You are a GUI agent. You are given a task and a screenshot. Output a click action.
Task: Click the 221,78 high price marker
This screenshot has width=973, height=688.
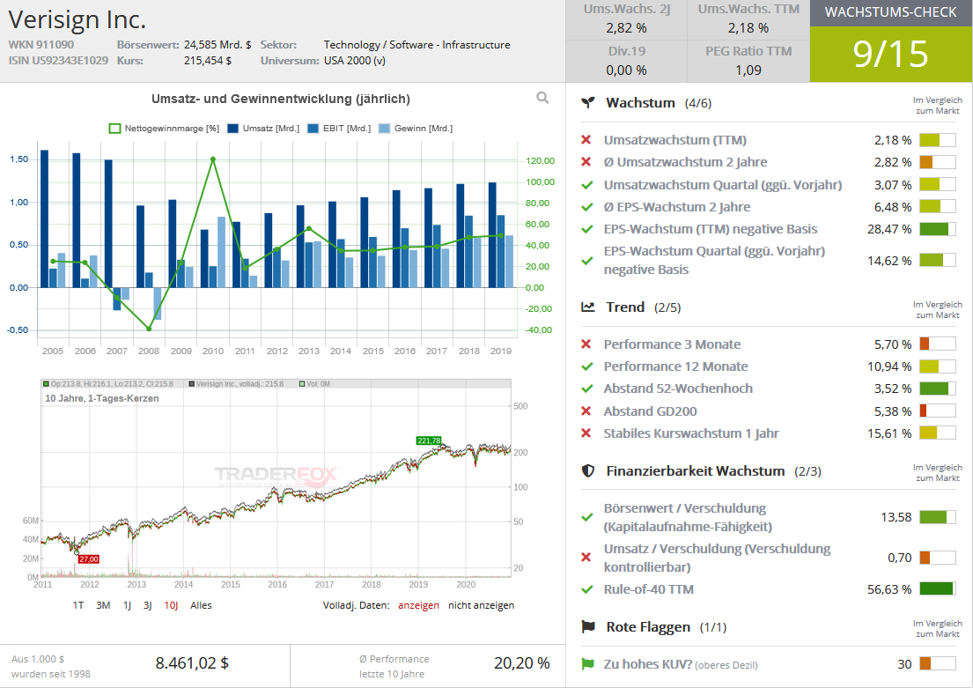pos(429,440)
